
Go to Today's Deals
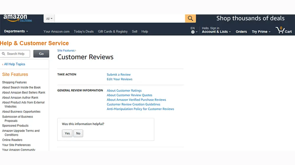coord(84,32)
